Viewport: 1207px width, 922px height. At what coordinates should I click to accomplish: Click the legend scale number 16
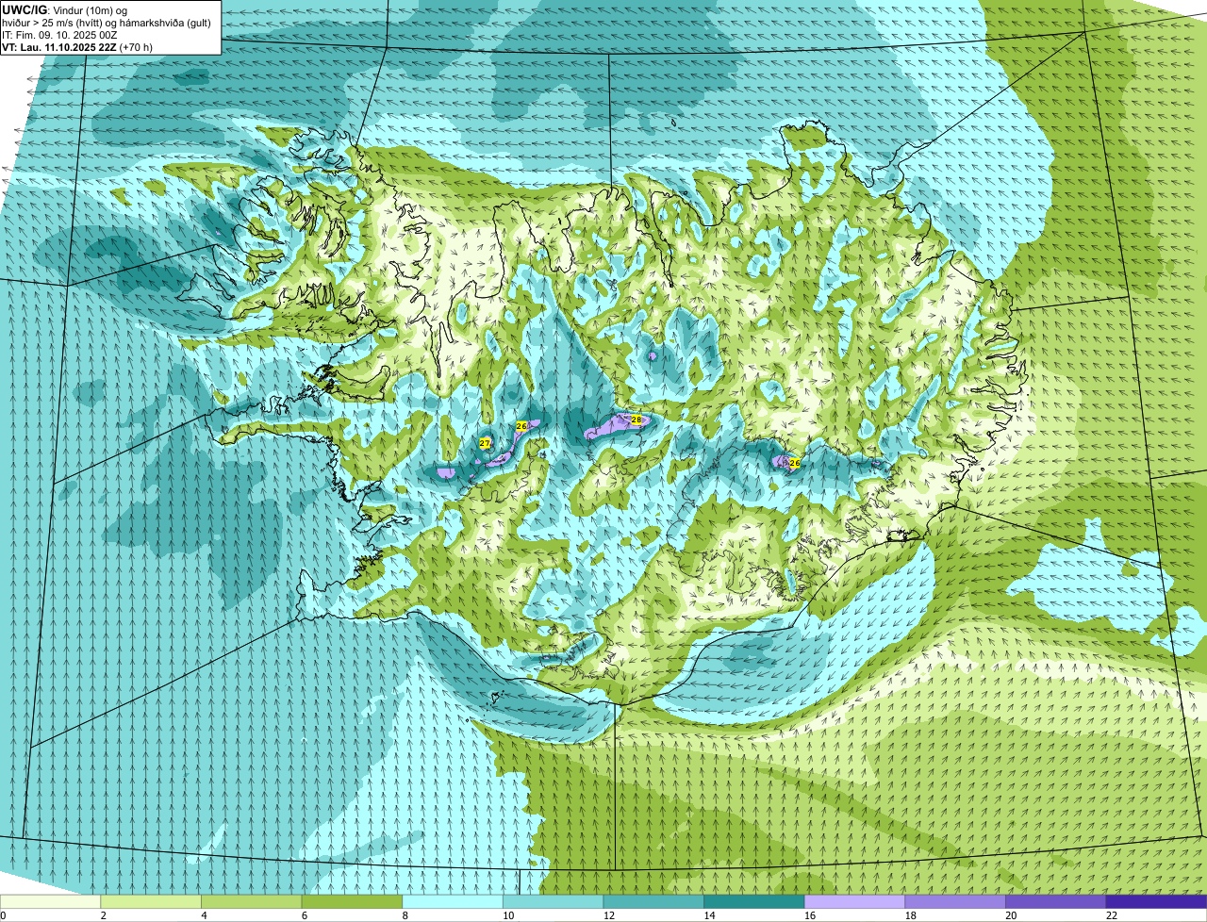click(810, 915)
